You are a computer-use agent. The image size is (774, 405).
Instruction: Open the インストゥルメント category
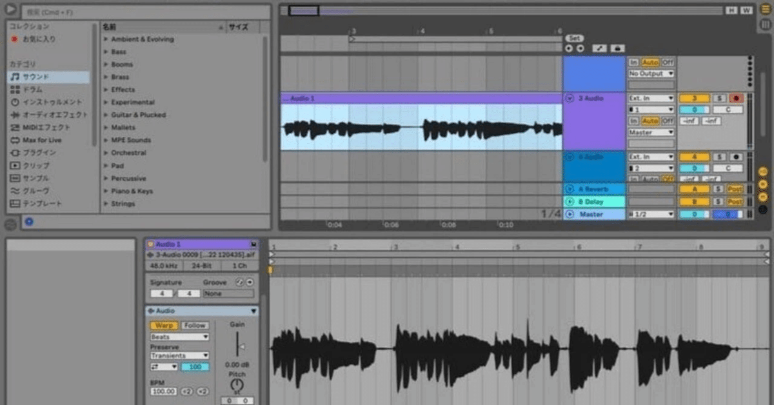tap(48, 102)
